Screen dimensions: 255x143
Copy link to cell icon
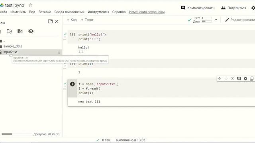click(x=232, y=79)
